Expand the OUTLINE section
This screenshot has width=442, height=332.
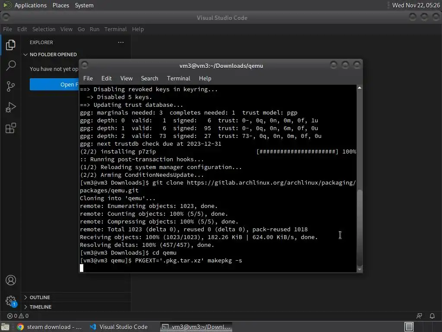coord(37,297)
